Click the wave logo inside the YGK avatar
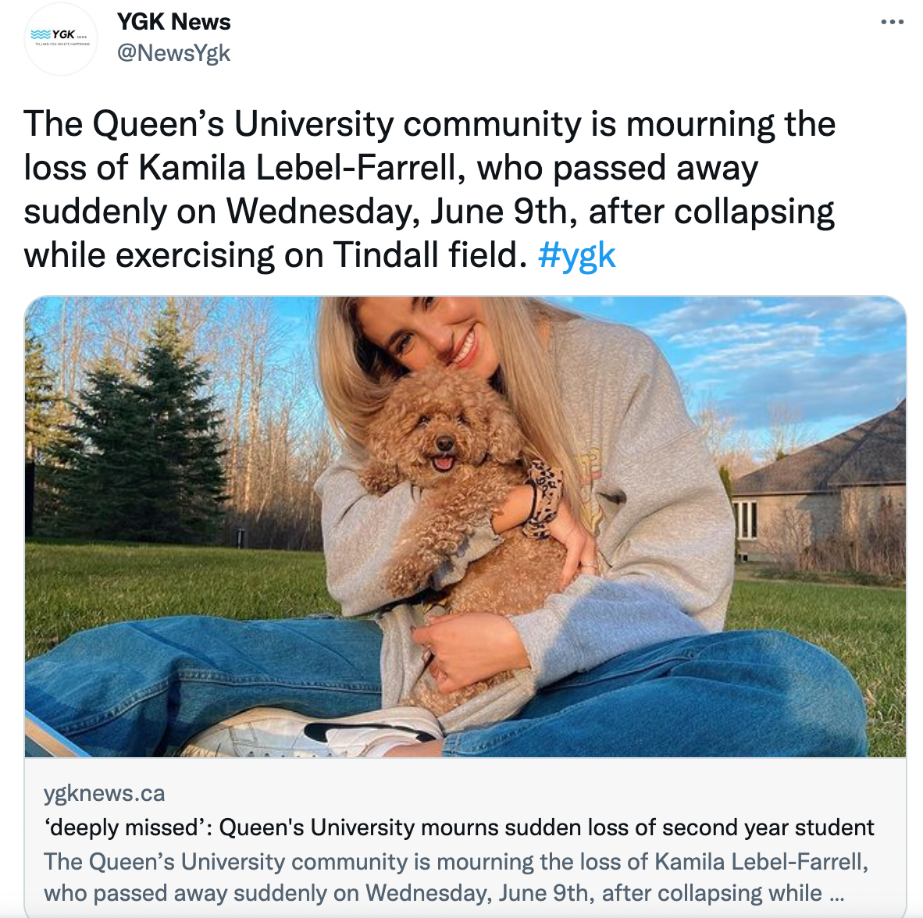 click(x=41, y=34)
